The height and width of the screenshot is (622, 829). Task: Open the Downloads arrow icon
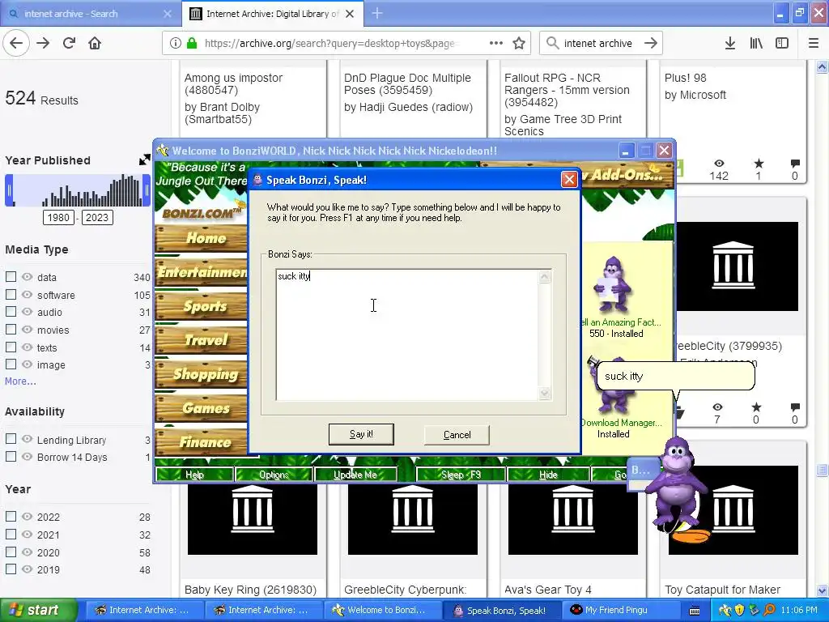729,43
